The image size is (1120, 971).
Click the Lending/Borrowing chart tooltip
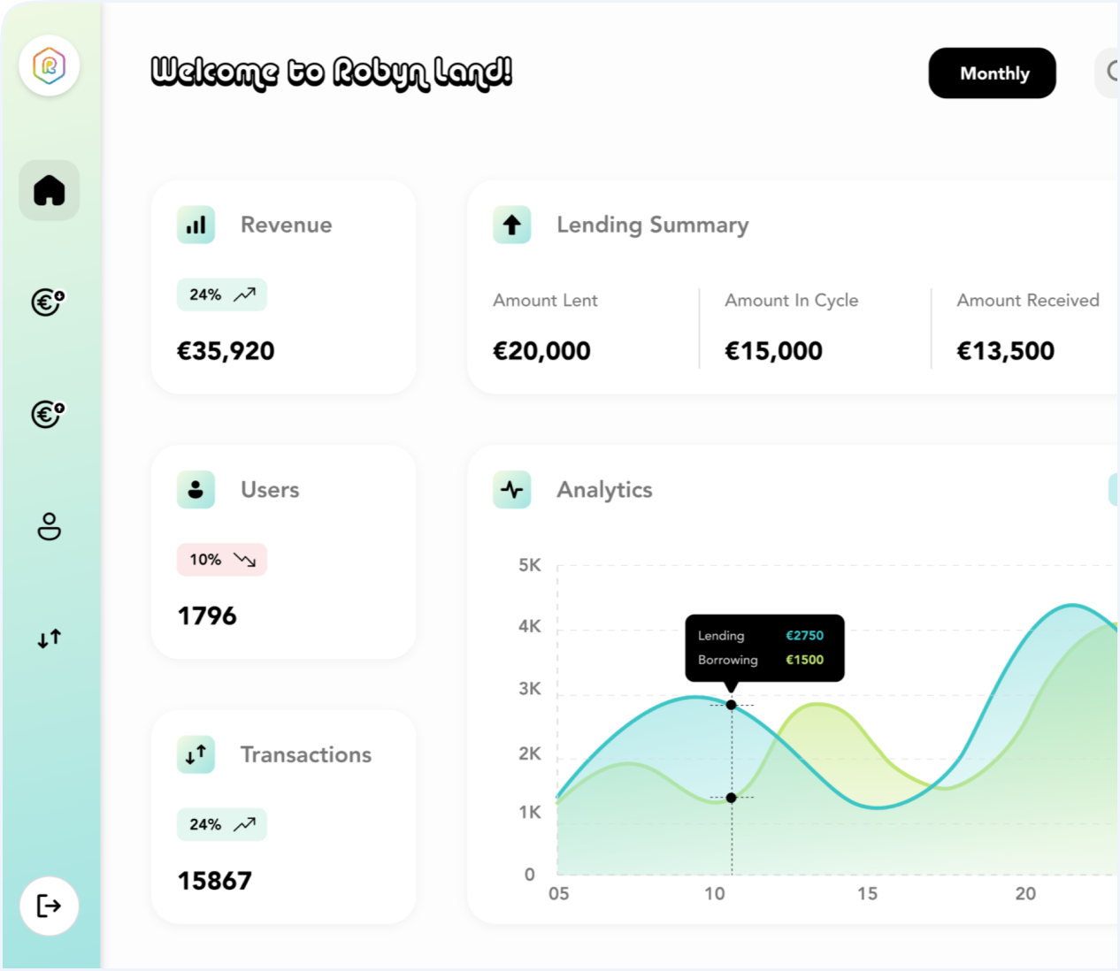pos(764,647)
